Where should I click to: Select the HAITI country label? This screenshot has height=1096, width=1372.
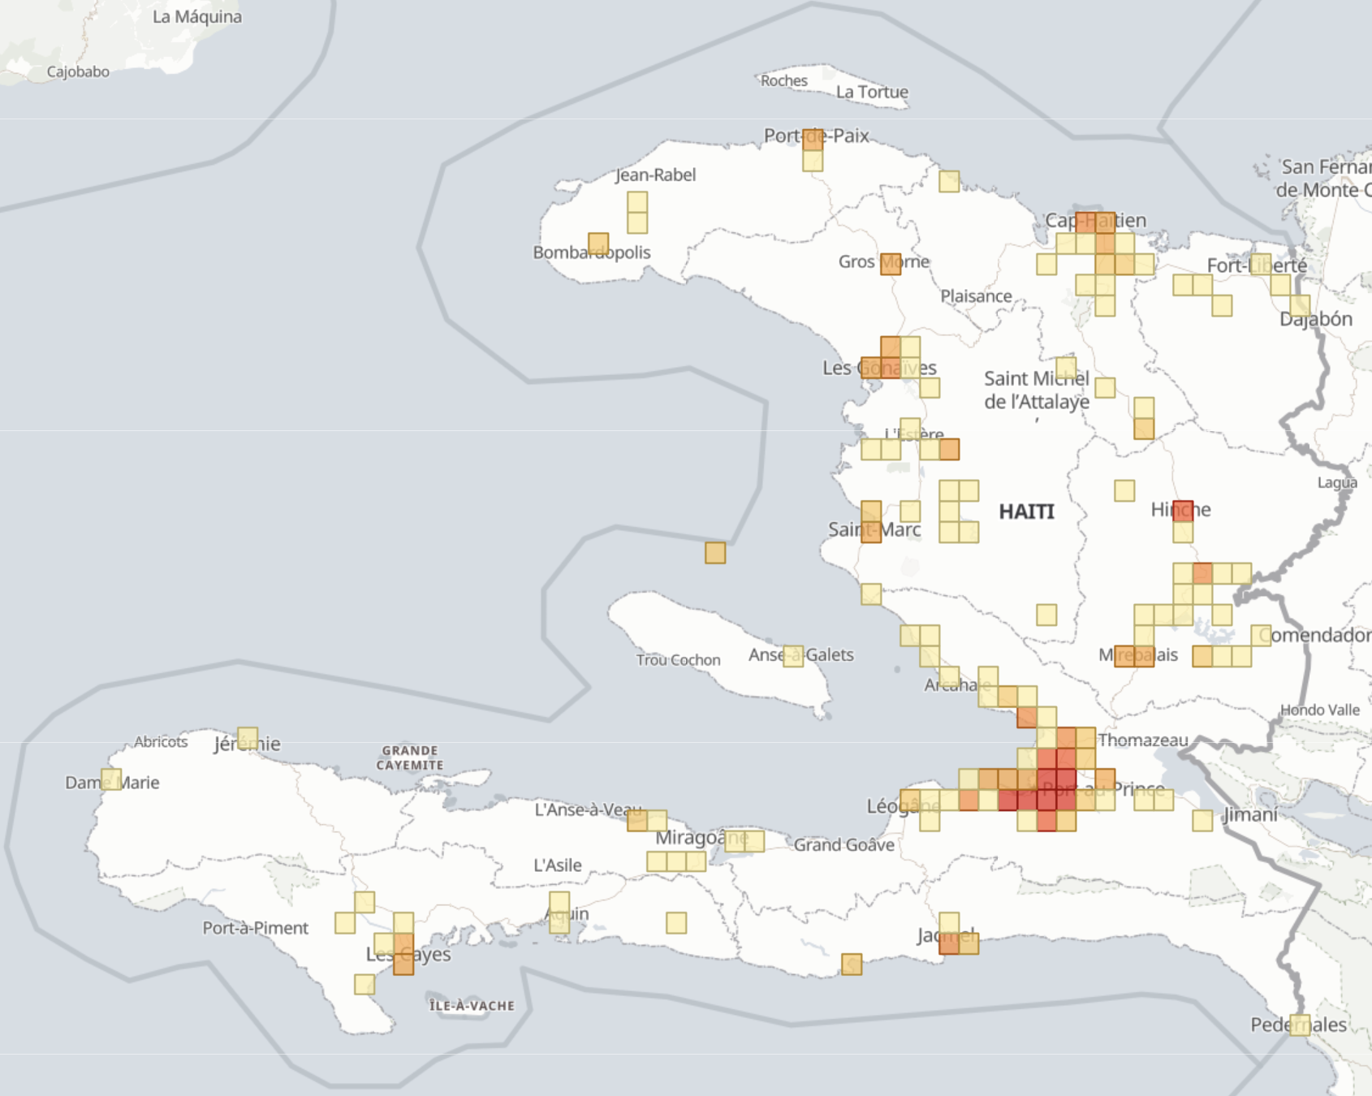[x=1026, y=511]
